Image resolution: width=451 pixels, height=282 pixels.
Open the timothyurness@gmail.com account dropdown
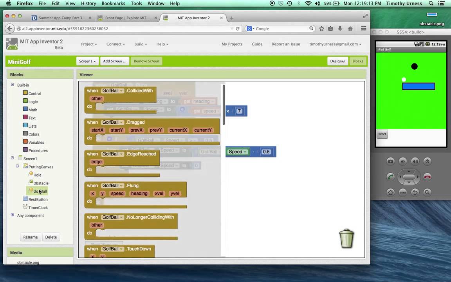coord(335,44)
